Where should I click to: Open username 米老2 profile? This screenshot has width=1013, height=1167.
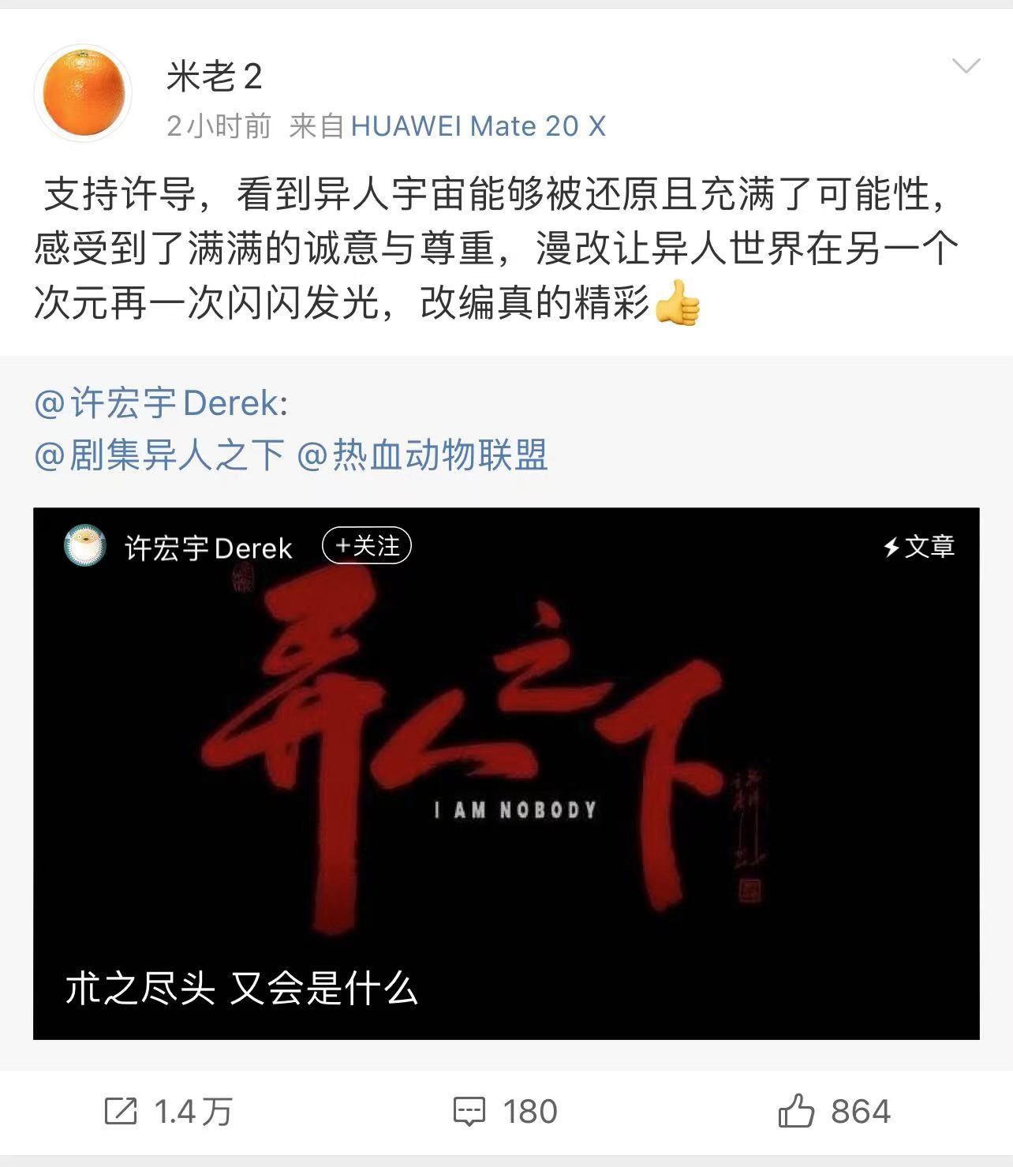[x=214, y=77]
